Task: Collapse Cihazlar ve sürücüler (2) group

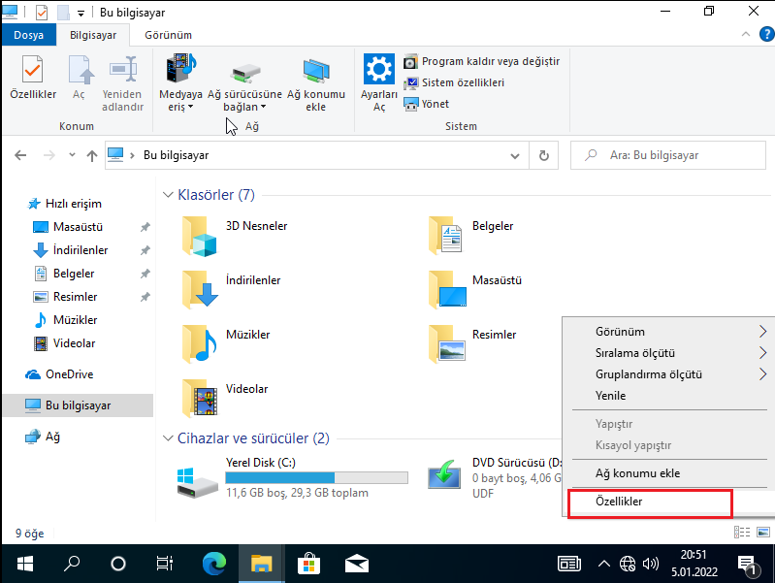Action: coord(168,438)
